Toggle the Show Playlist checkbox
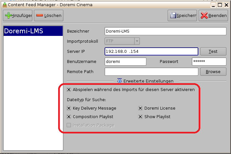Viewport: 231px width, 154px height. point(140,116)
